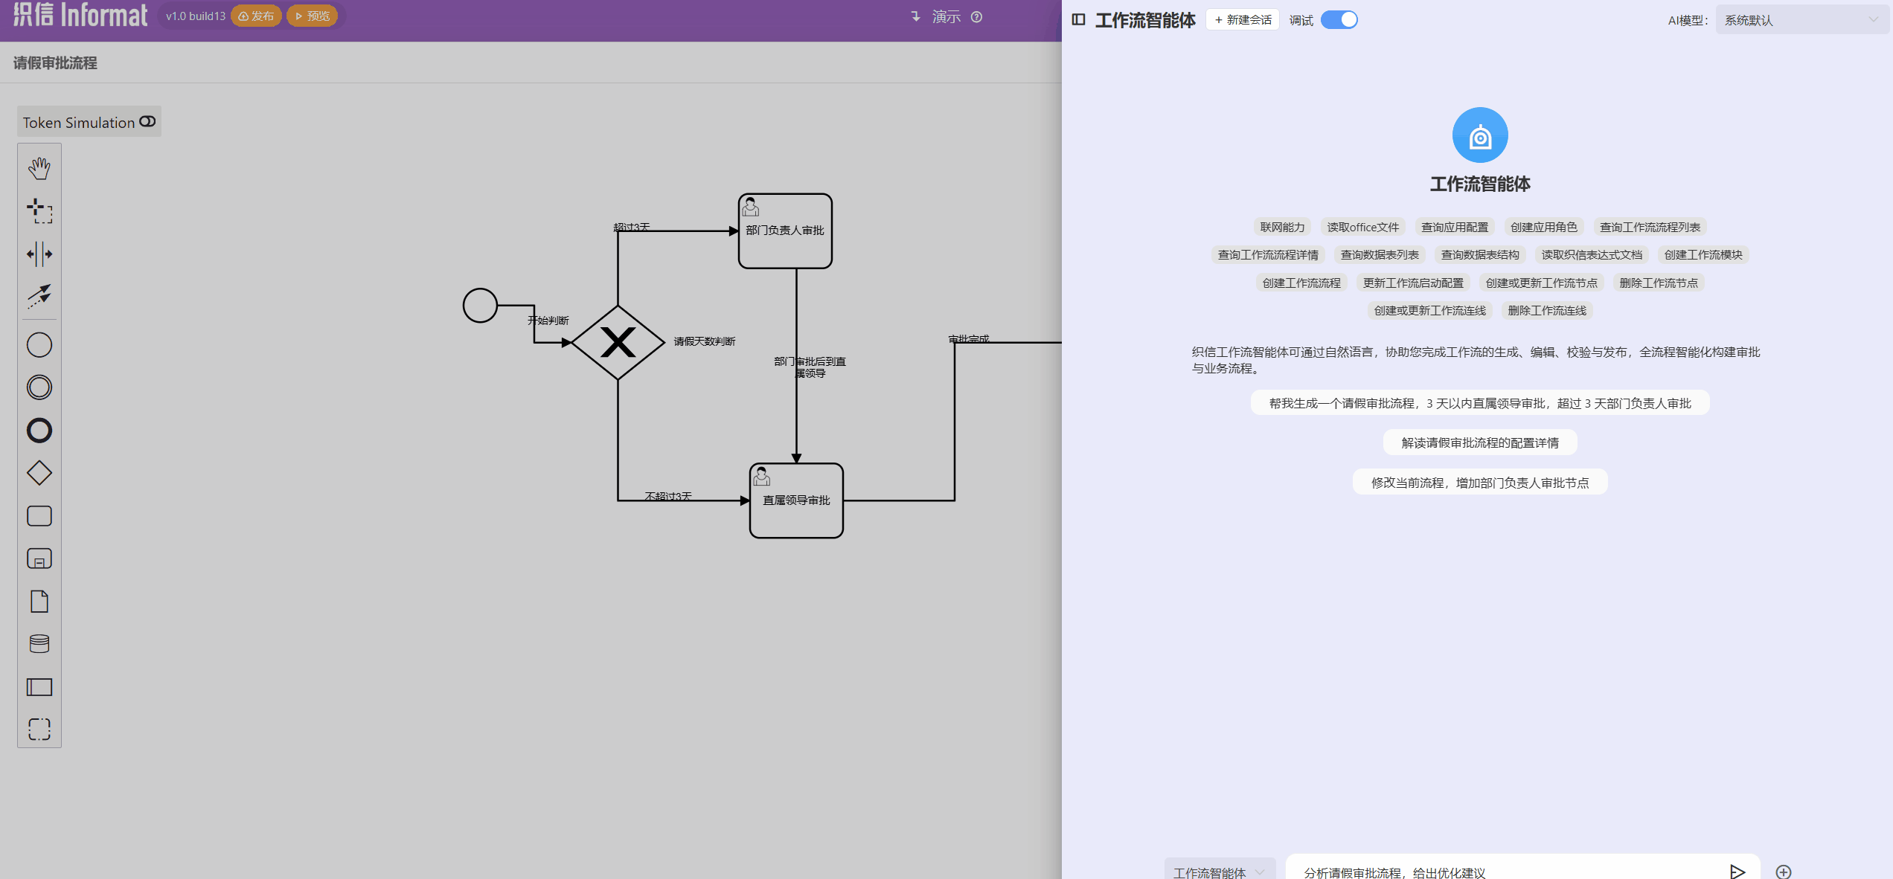Pick the global connect tool

click(39, 296)
